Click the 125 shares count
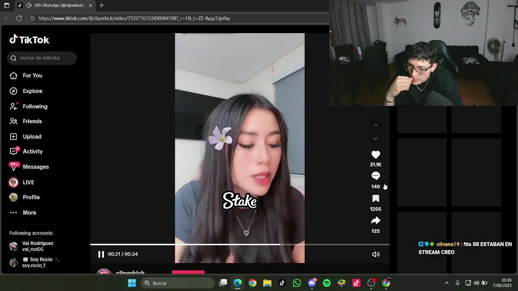This screenshot has width=518, height=291. (x=376, y=231)
